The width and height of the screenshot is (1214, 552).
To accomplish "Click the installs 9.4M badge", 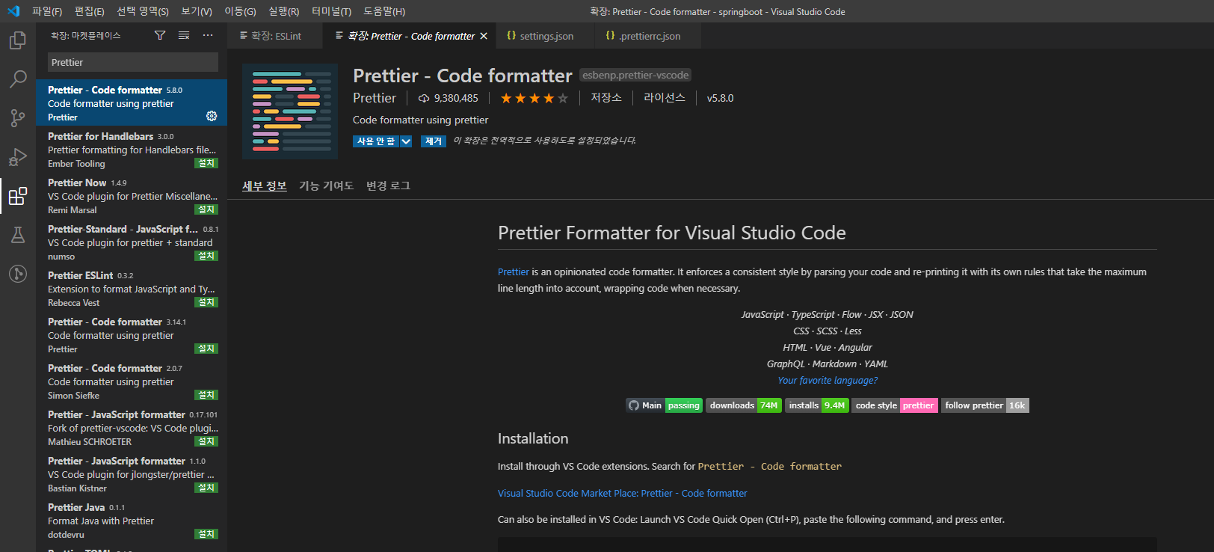I will (x=816, y=405).
